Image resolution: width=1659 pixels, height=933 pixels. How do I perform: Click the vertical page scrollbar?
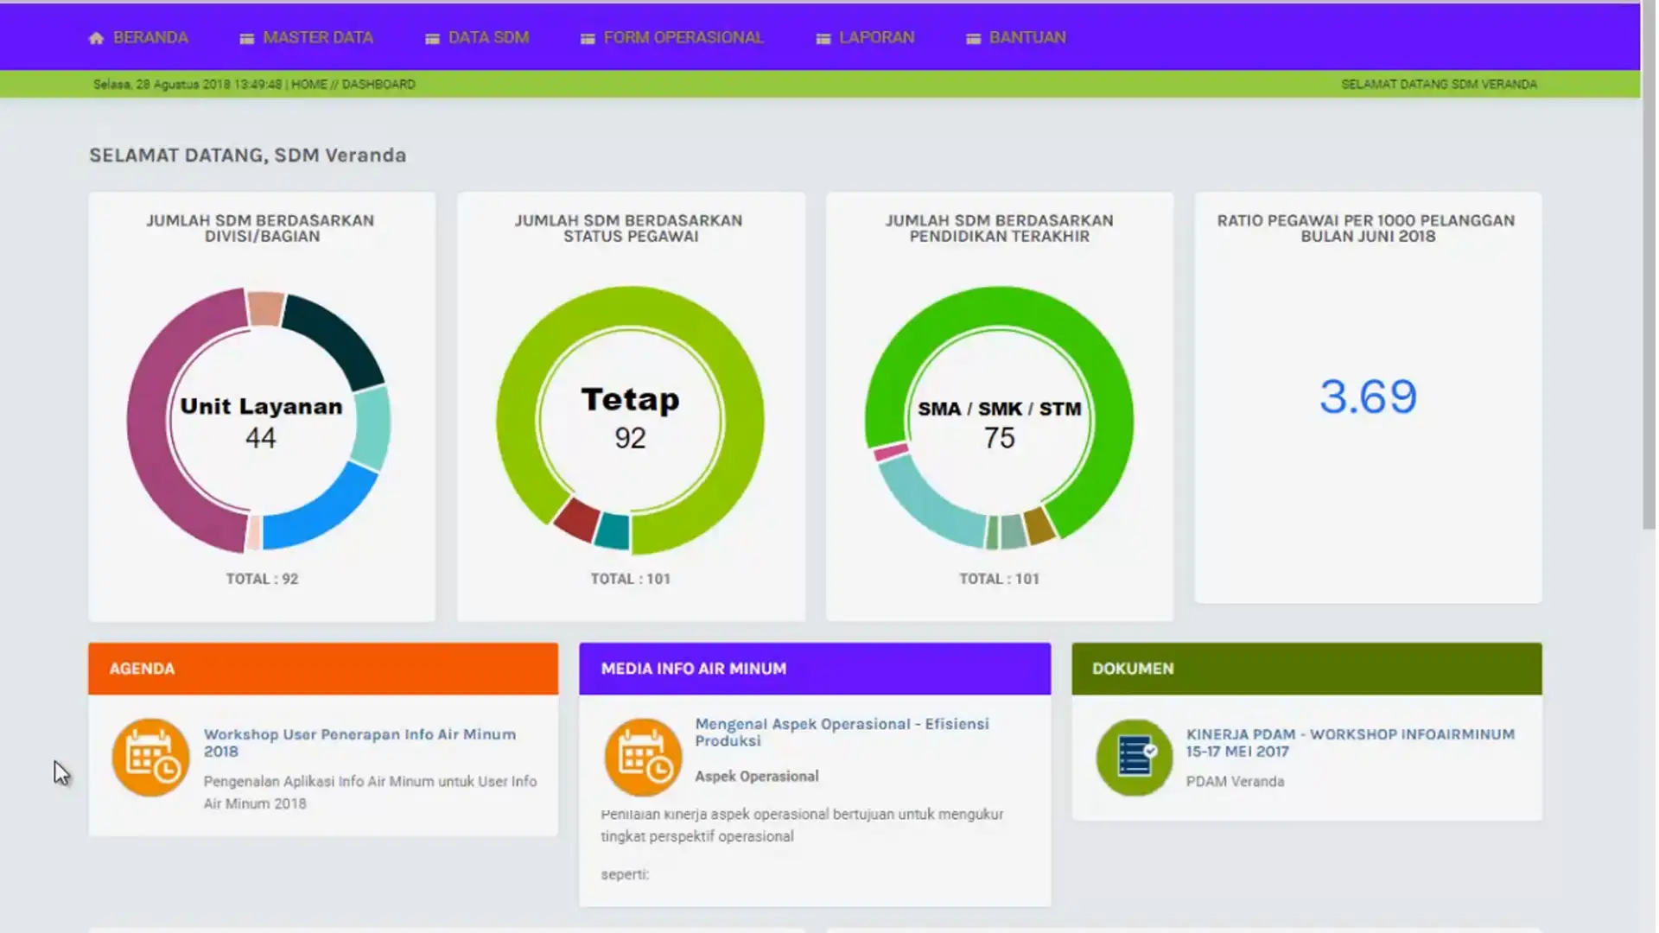tap(1649, 259)
